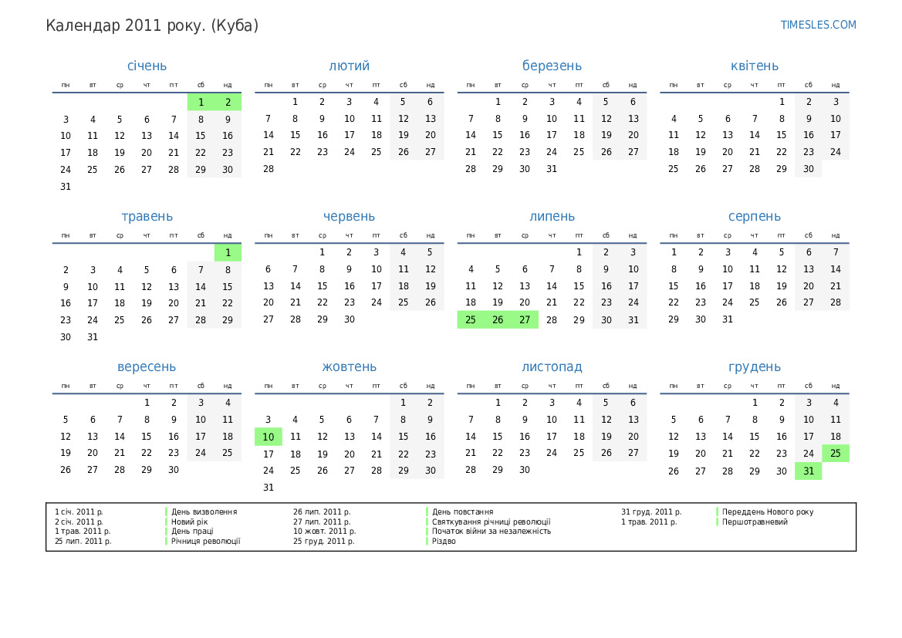
Task: Click legend date '10 жовт. 2011 р.'
Action: (324, 532)
